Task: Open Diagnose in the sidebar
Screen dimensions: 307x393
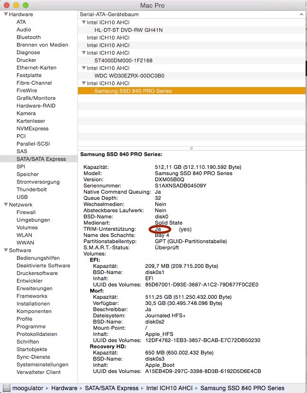Action: [x=29, y=52]
